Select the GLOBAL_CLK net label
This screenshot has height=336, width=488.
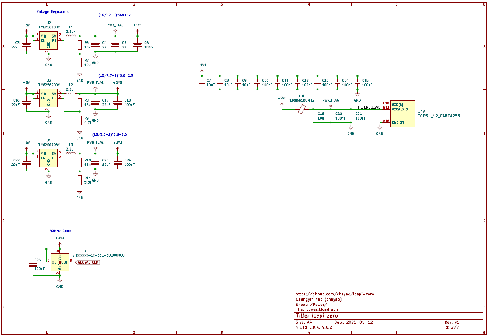(x=88, y=262)
